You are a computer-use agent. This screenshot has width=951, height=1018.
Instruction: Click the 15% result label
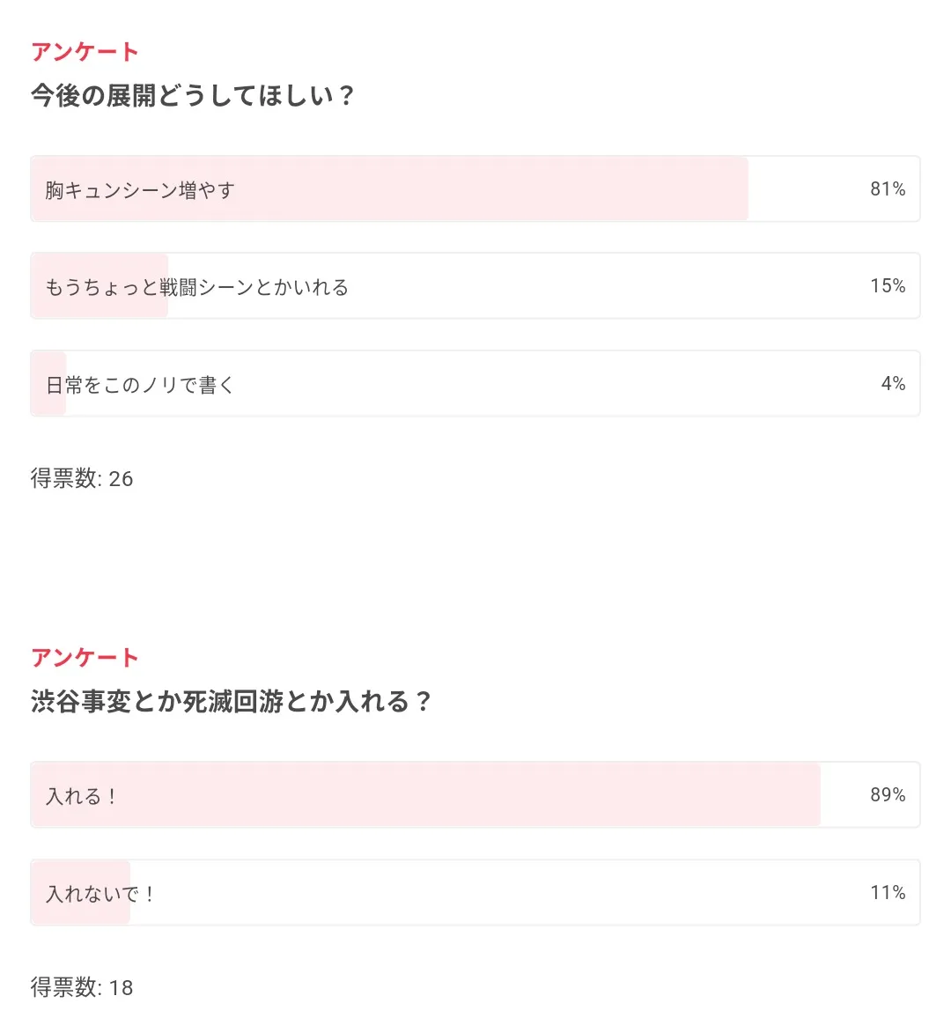(888, 285)
